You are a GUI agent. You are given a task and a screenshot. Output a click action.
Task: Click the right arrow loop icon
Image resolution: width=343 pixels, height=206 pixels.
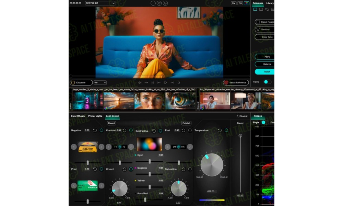(146, 82)
